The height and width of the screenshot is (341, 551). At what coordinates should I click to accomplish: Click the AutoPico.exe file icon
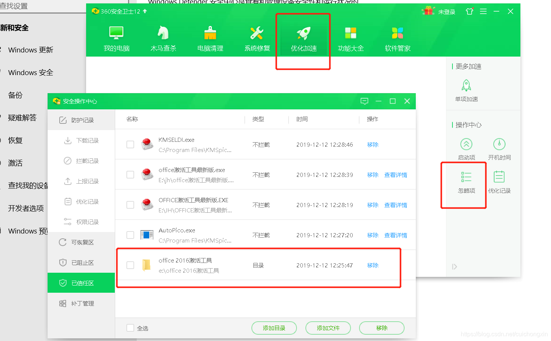click(147, 235)
